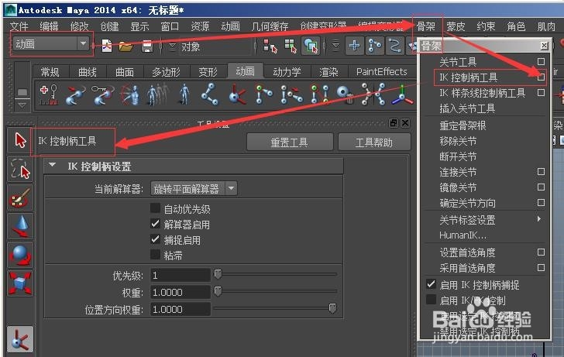Screen dimensions: 564x357
Task: Open the 文件 menu
Action: point(19,26)
